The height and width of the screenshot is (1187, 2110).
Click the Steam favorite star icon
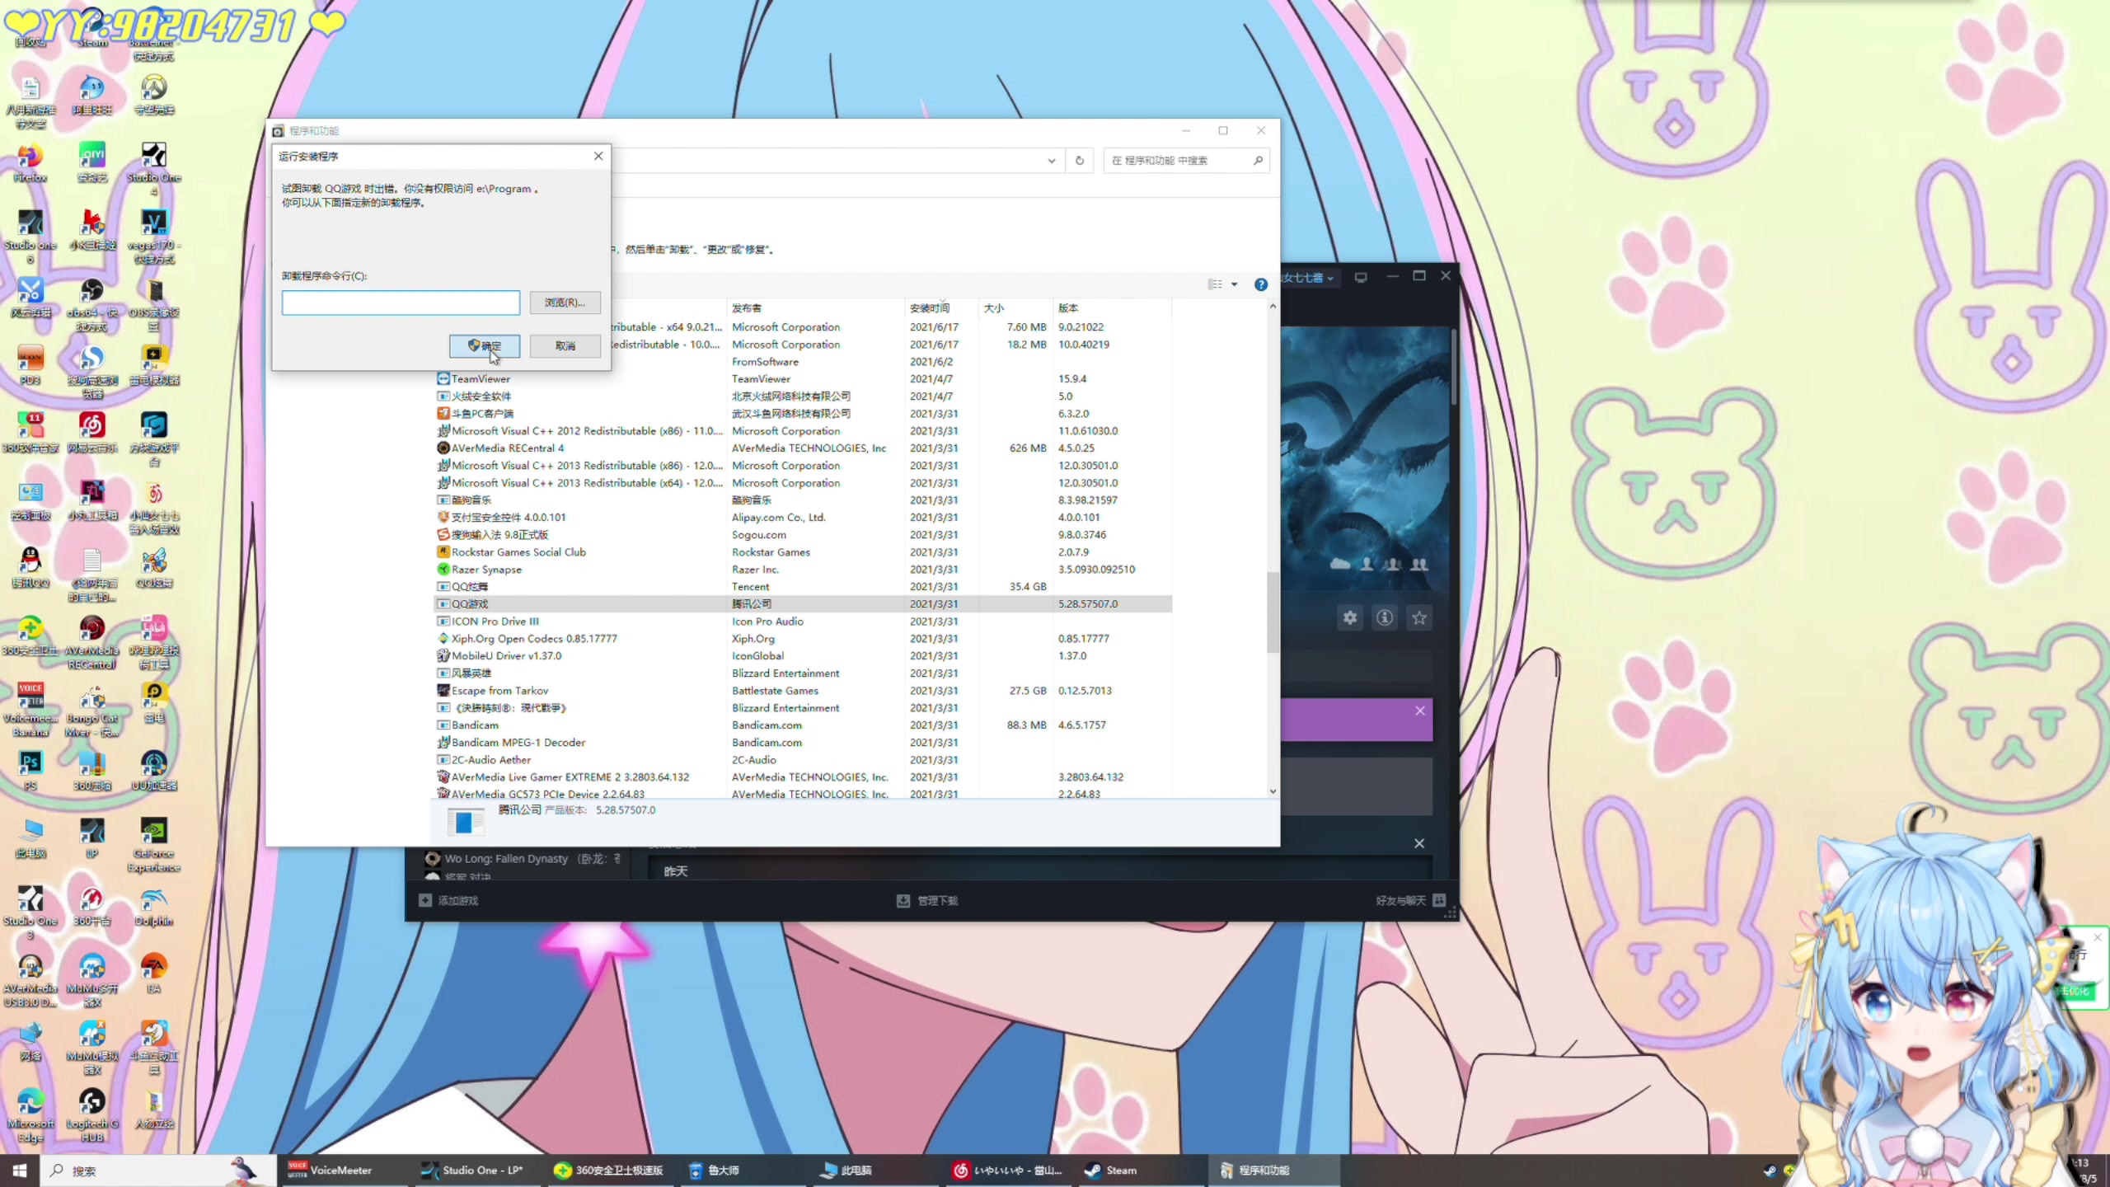(1419, 617)
